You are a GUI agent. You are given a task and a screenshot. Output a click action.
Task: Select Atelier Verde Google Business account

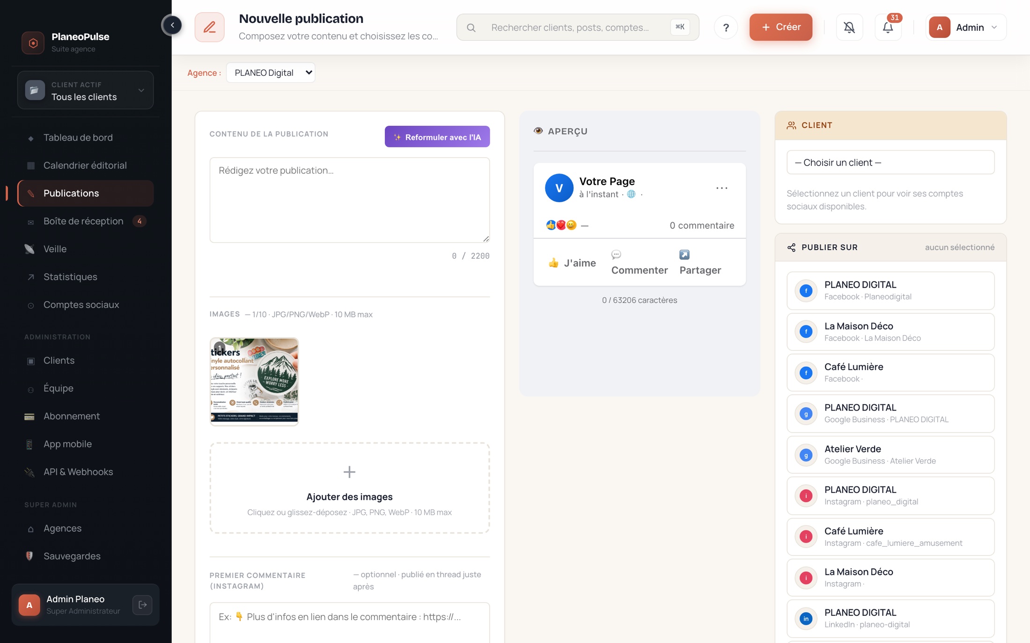[x=890, y=455]
